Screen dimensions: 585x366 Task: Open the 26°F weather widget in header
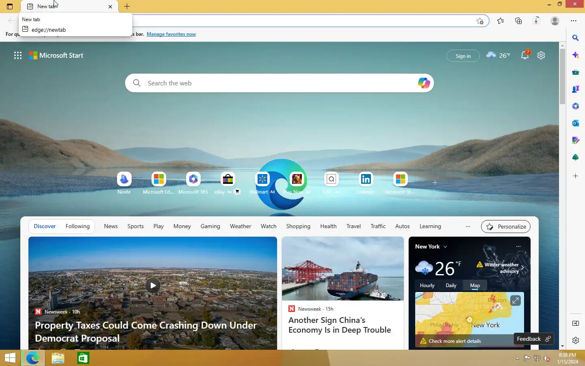click(x=498, y=55)
